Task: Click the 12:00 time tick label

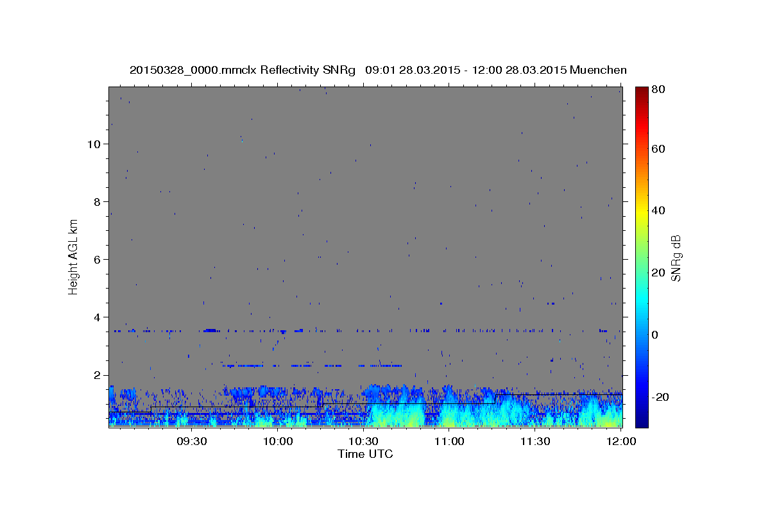Action: coord(621,441)
